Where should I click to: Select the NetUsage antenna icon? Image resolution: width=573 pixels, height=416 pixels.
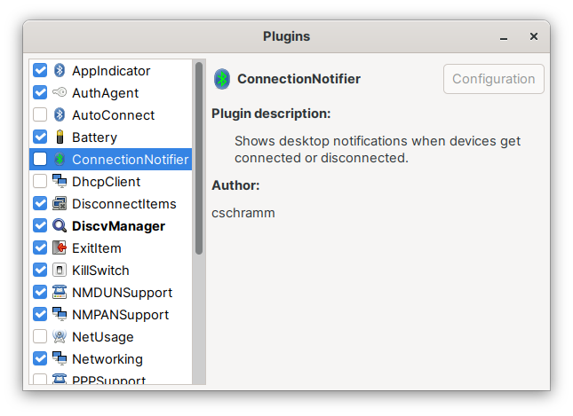[60, 336]
